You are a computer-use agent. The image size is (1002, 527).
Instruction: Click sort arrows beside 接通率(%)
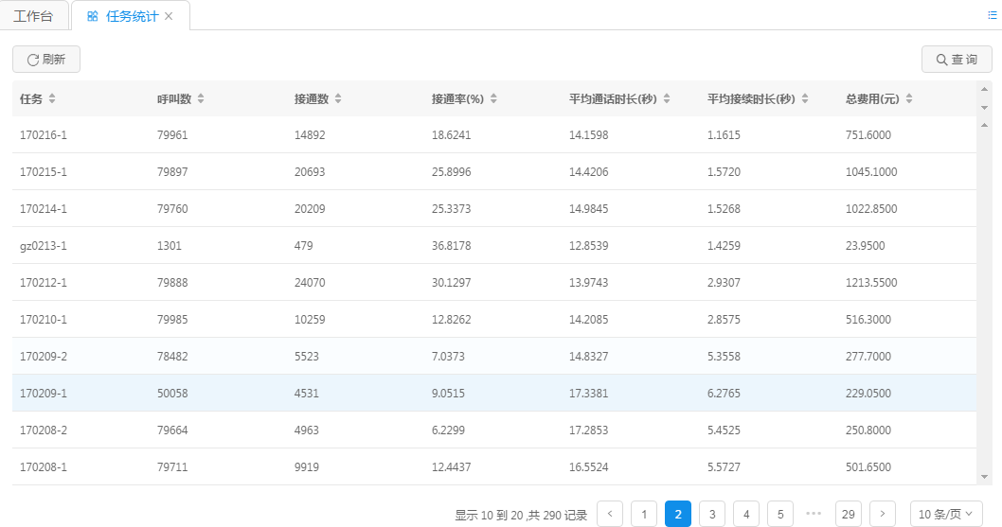pos(493,99)
